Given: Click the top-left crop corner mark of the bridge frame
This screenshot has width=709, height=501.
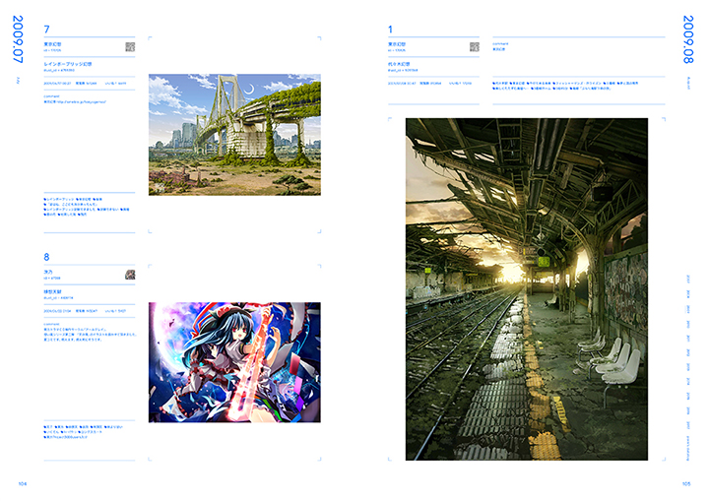Looking at the screenshot, I should 151,39.
